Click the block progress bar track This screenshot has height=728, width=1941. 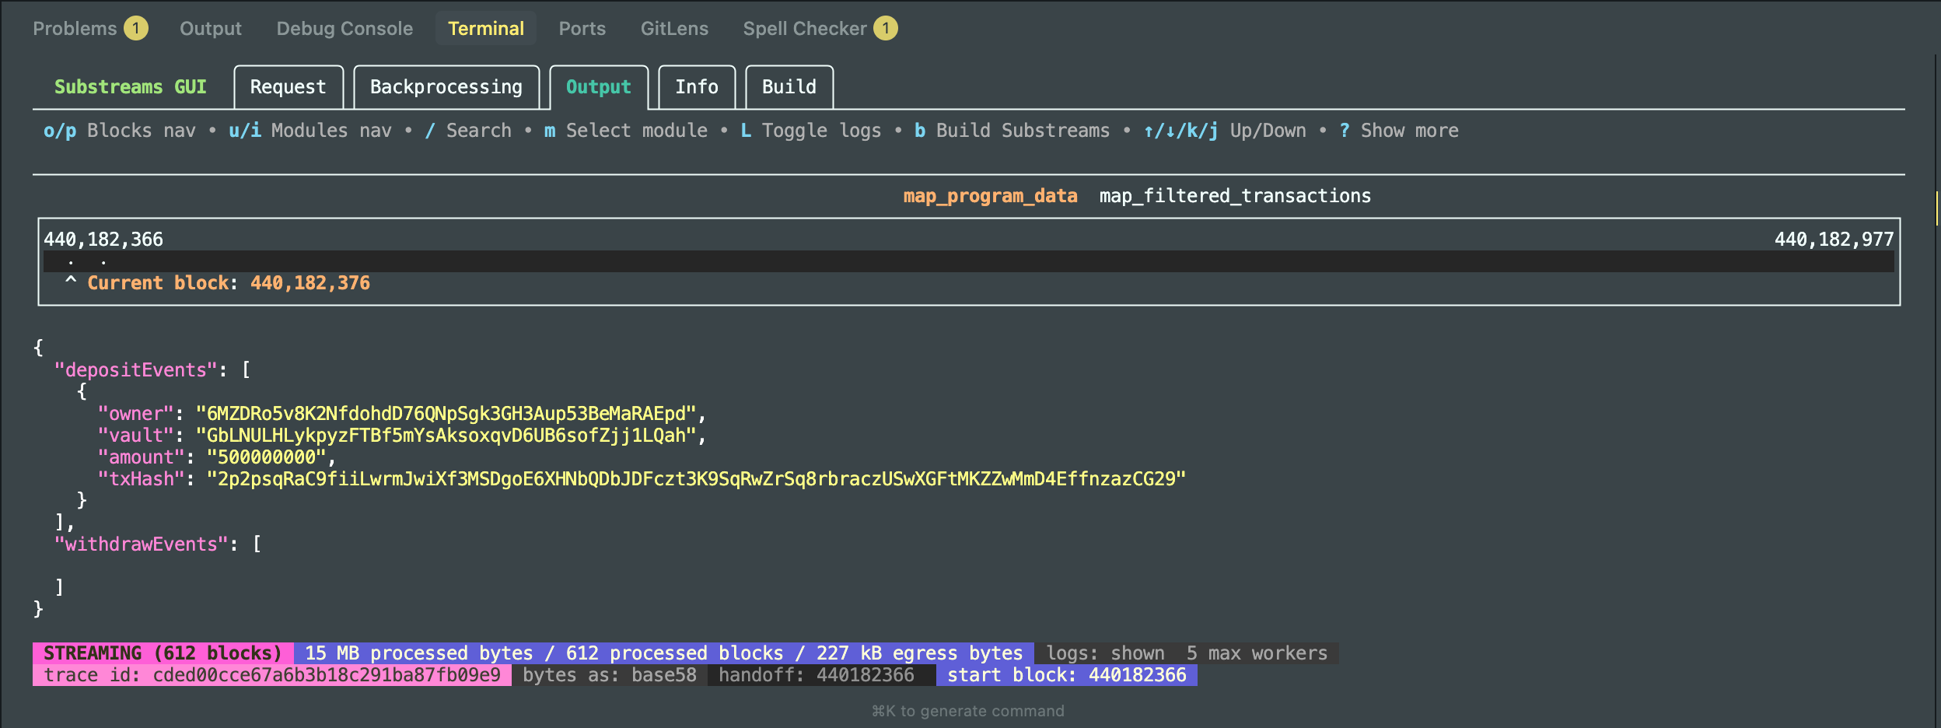tap(968, 261)
